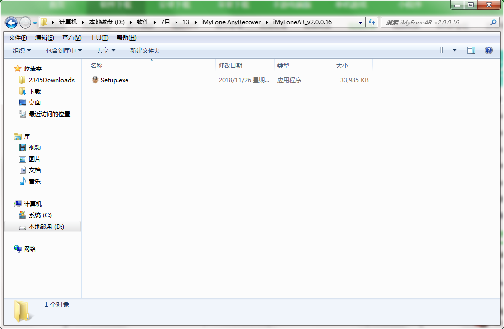Image resolution: width=504 pixels, height=329 pixels.
Task: Click 7月 in the address breadcrumb
Action: (x=165, y=22)
